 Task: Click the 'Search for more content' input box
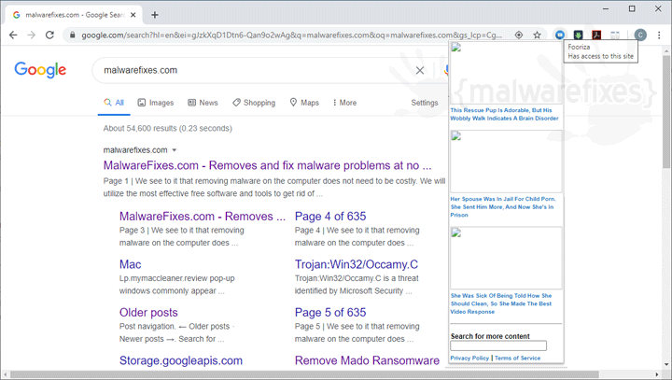pyautogui.click(x=498, y=345)
